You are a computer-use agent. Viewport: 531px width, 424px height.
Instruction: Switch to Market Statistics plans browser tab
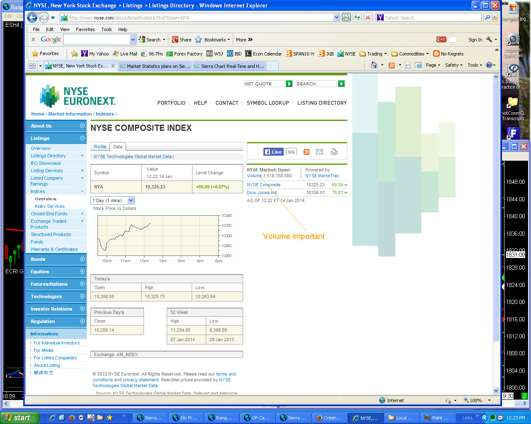click(155, 66)
